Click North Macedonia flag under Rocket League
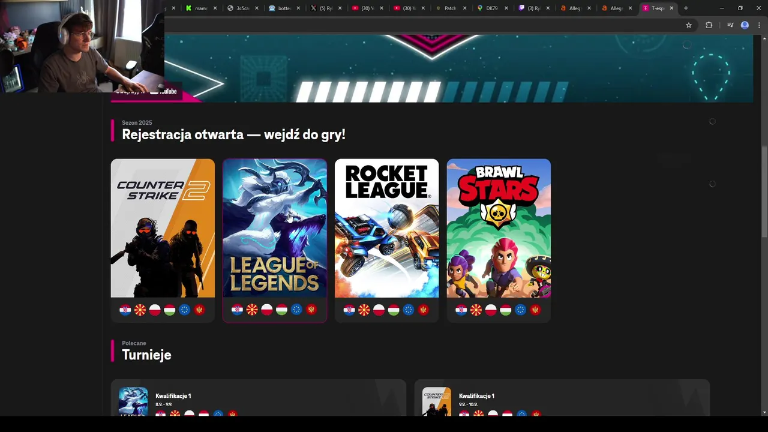768x432 pixels. click(x=364, y=310)
